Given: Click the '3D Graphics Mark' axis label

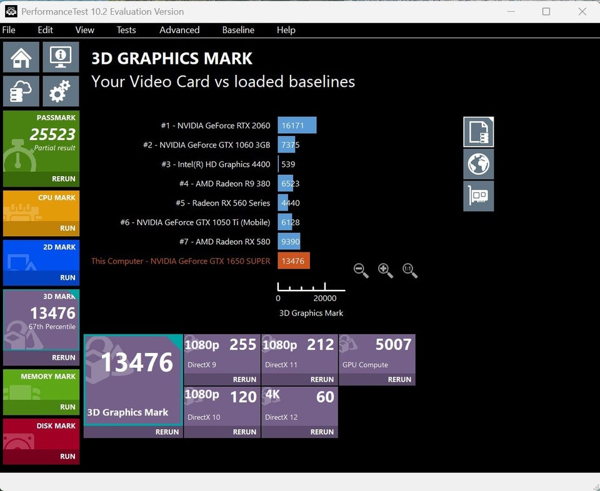Looking at the screenshot, I should (311, 313).
